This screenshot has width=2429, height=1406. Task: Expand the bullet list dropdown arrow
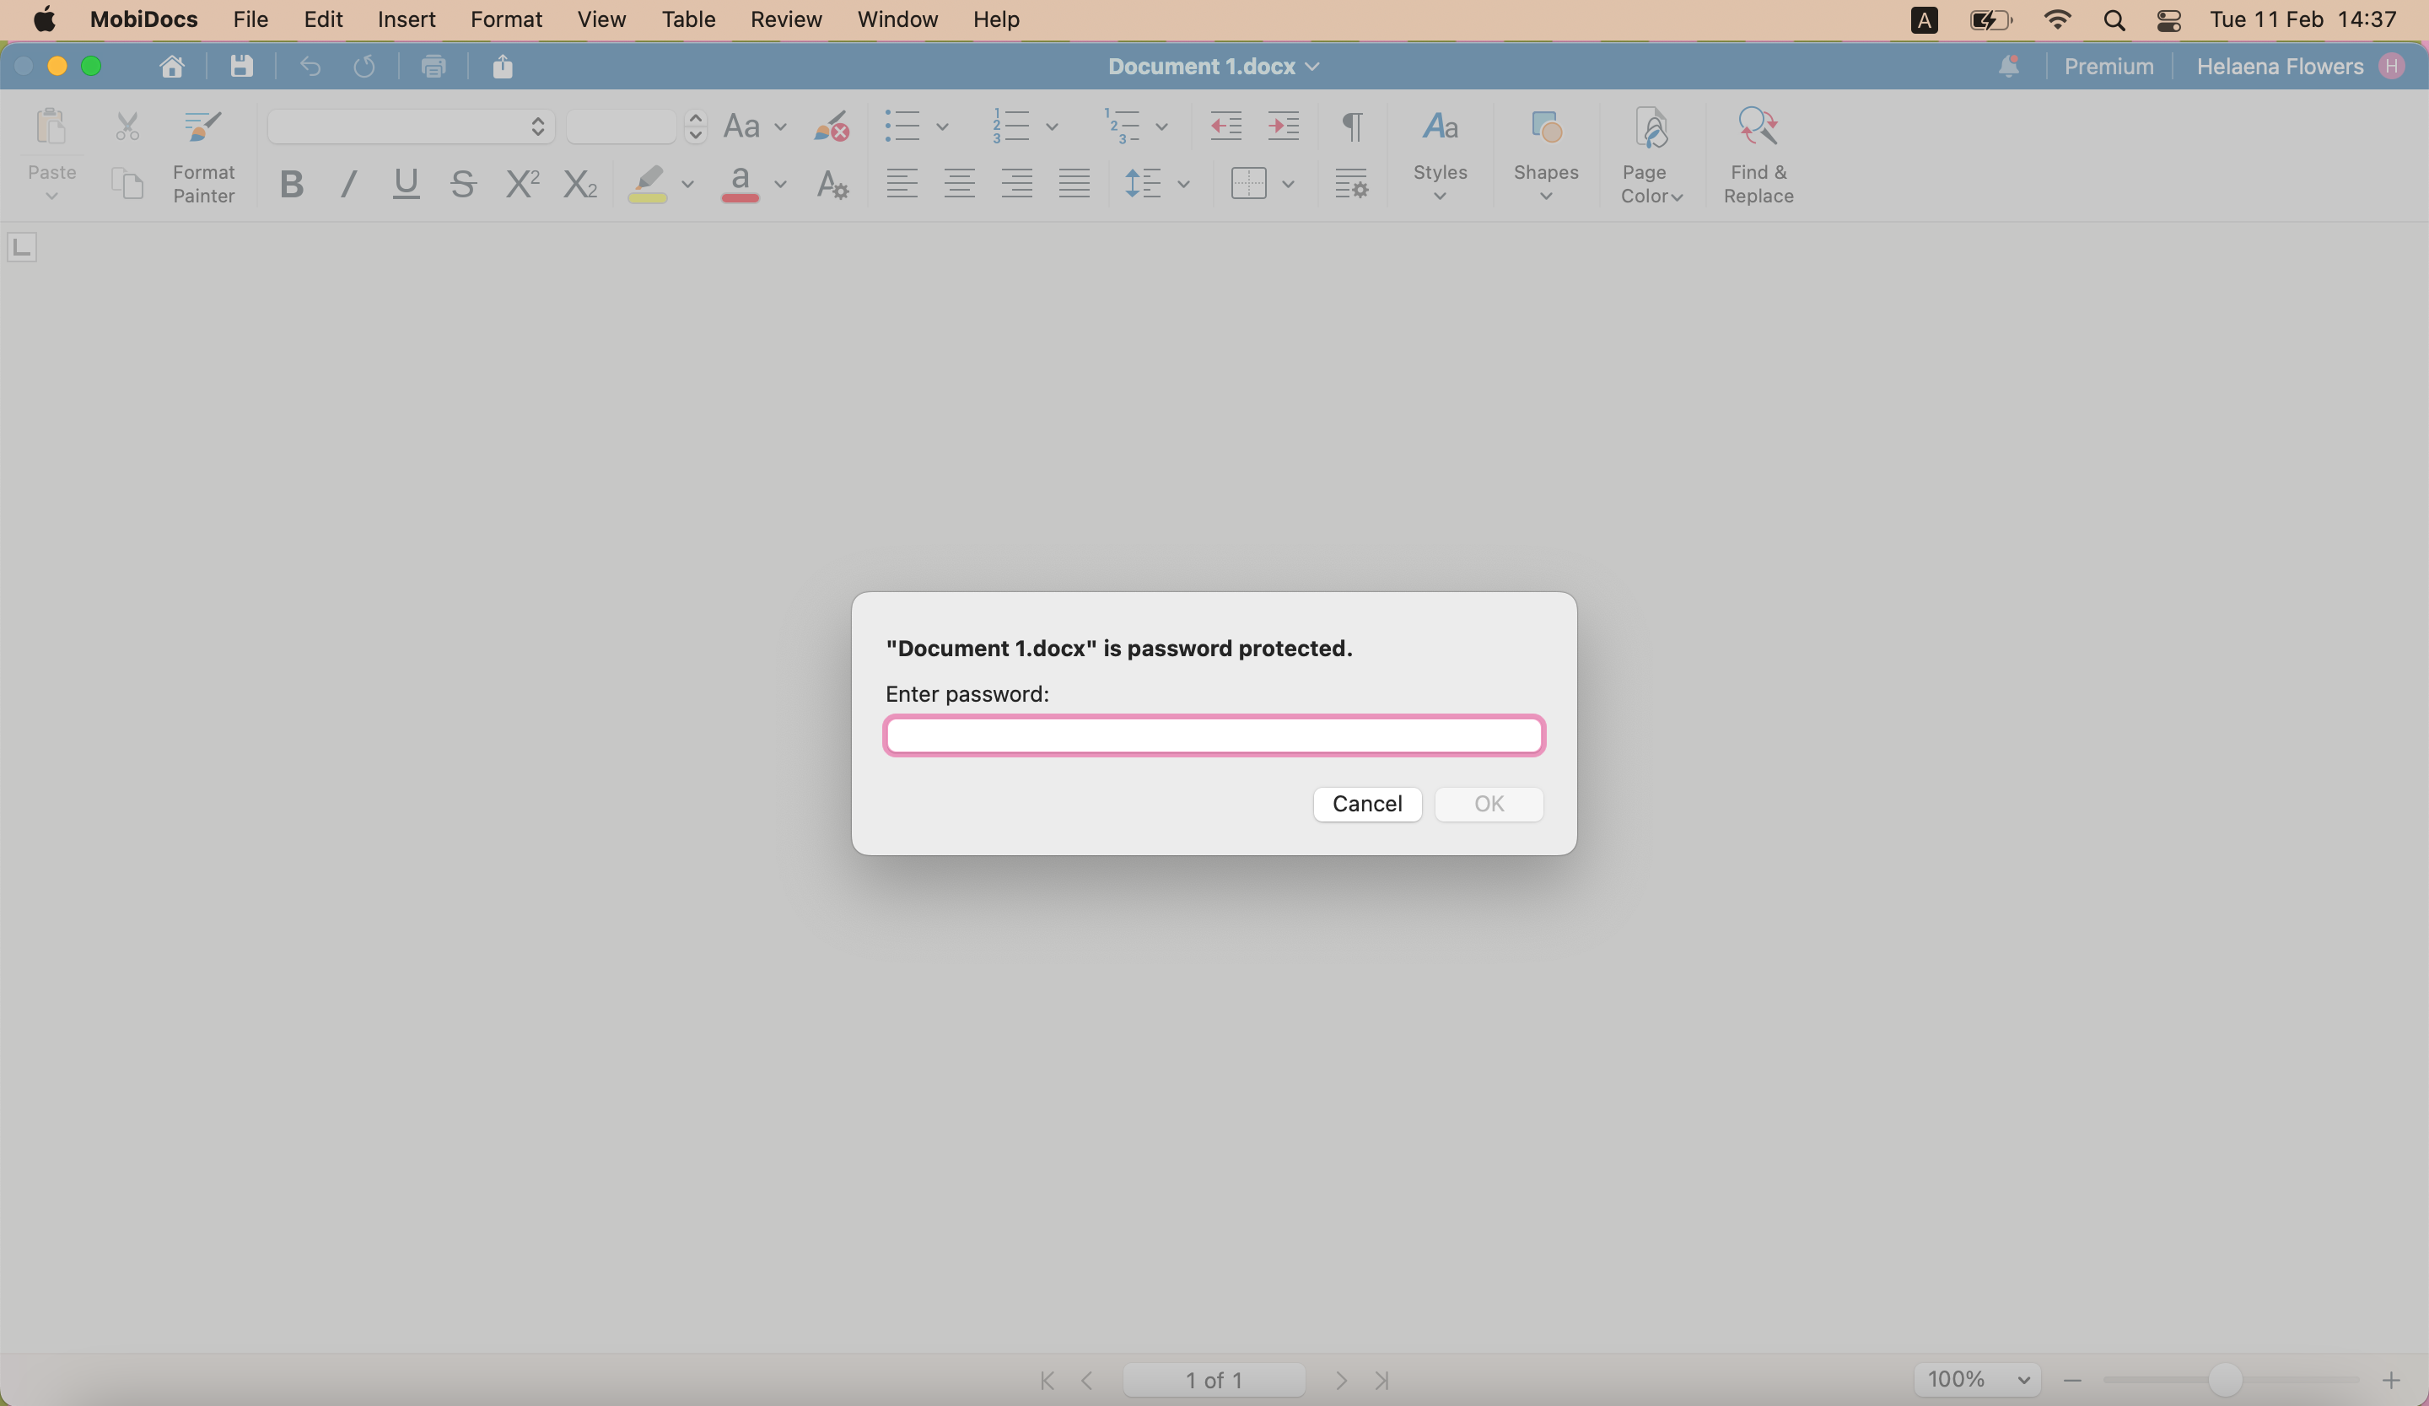[x=943, y=127]
